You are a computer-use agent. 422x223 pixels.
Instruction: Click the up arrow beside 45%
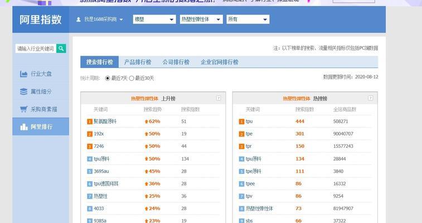click(147, 171)
